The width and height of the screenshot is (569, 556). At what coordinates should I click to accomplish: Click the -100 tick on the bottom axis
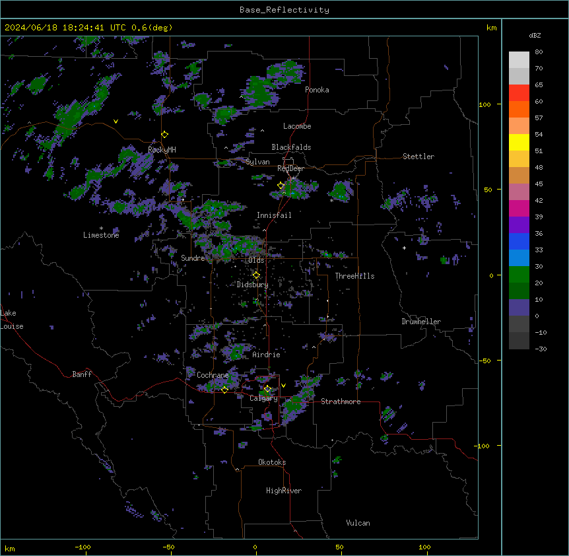pyautogui.click(x=83, y=547)
